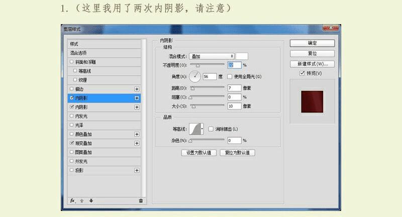Click the 杂色 slider handle
Viewport: 402px width, 217px height.
point(190,141)
